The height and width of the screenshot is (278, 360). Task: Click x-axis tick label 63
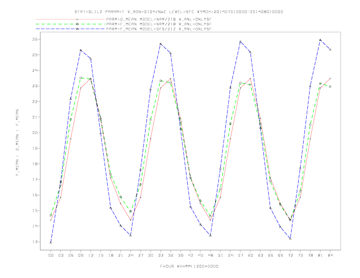[260, 255]
